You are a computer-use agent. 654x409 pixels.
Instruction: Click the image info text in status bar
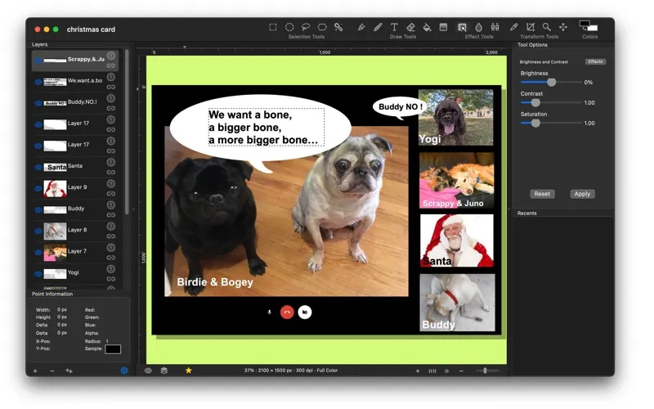(x=291, y=371)
